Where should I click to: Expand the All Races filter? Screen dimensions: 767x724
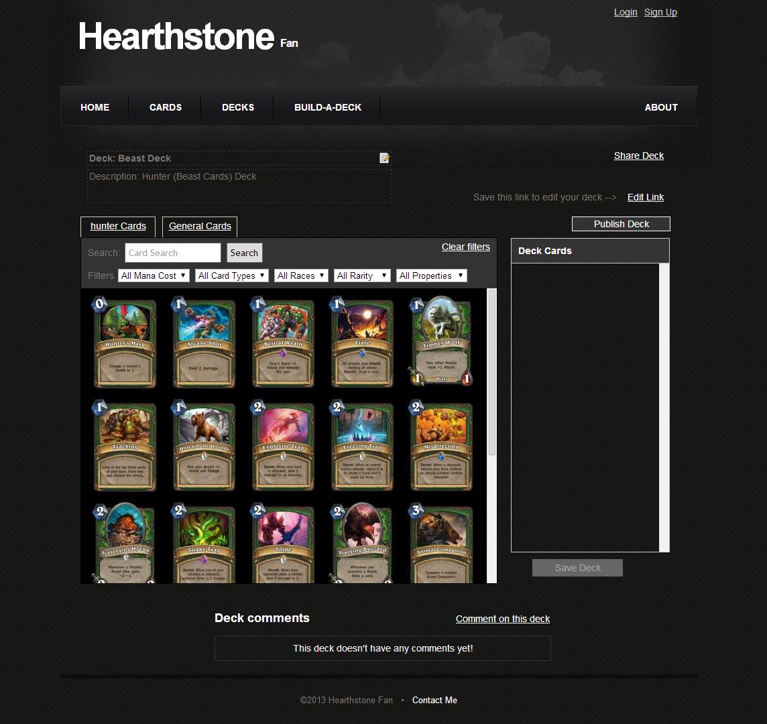(301, 276)
